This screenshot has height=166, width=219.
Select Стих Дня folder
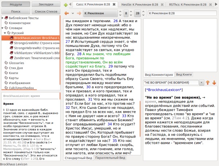pos(16,68)
